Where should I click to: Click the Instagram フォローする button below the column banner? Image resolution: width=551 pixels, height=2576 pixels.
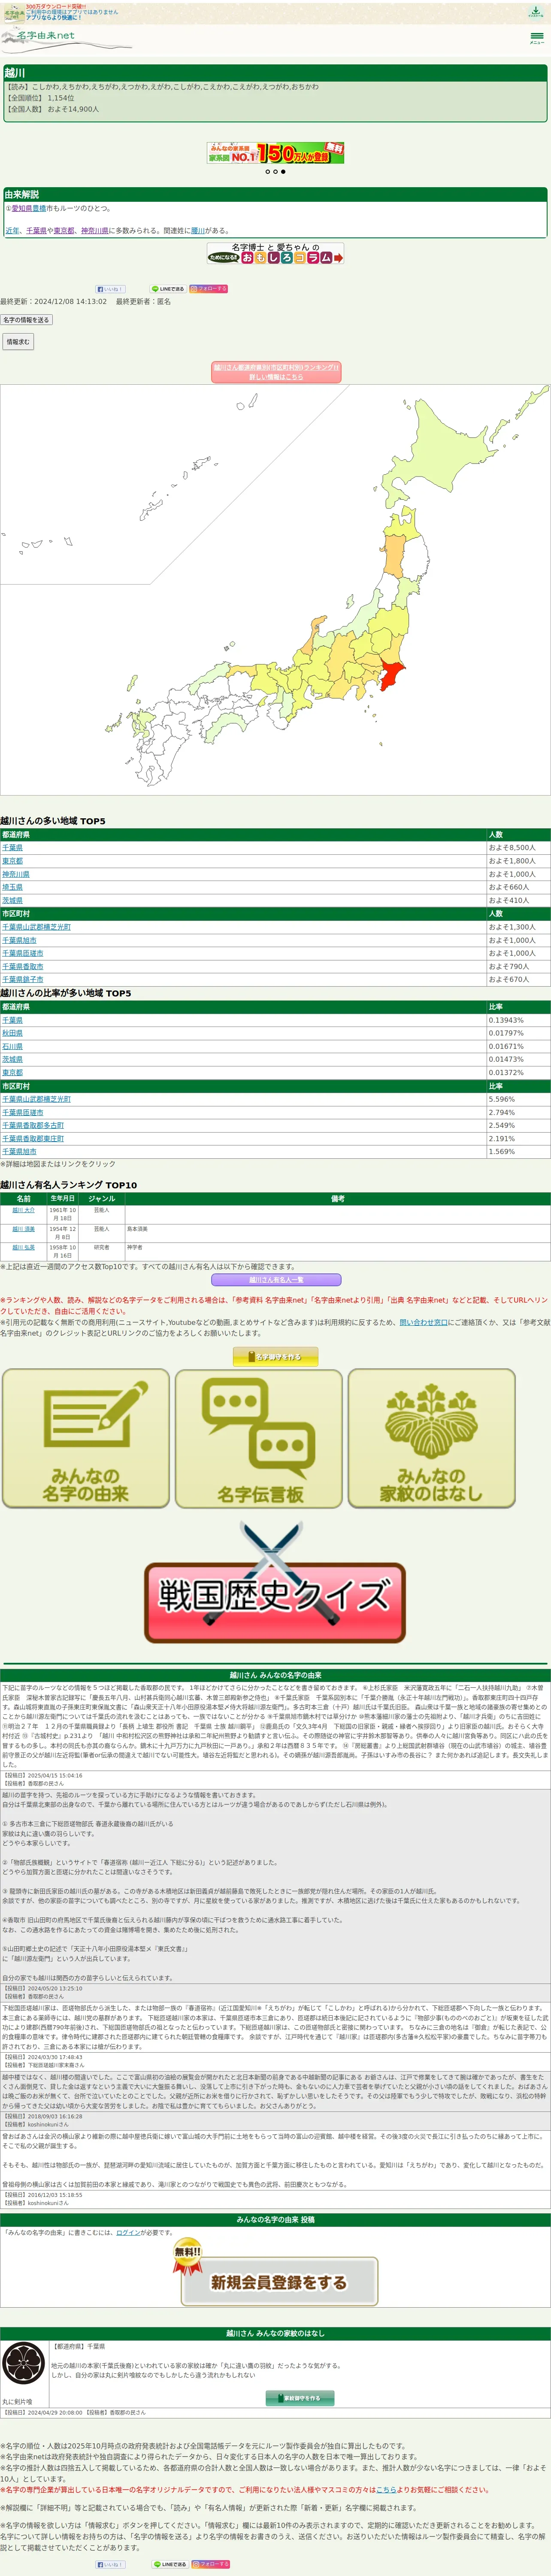pos(209,289)
